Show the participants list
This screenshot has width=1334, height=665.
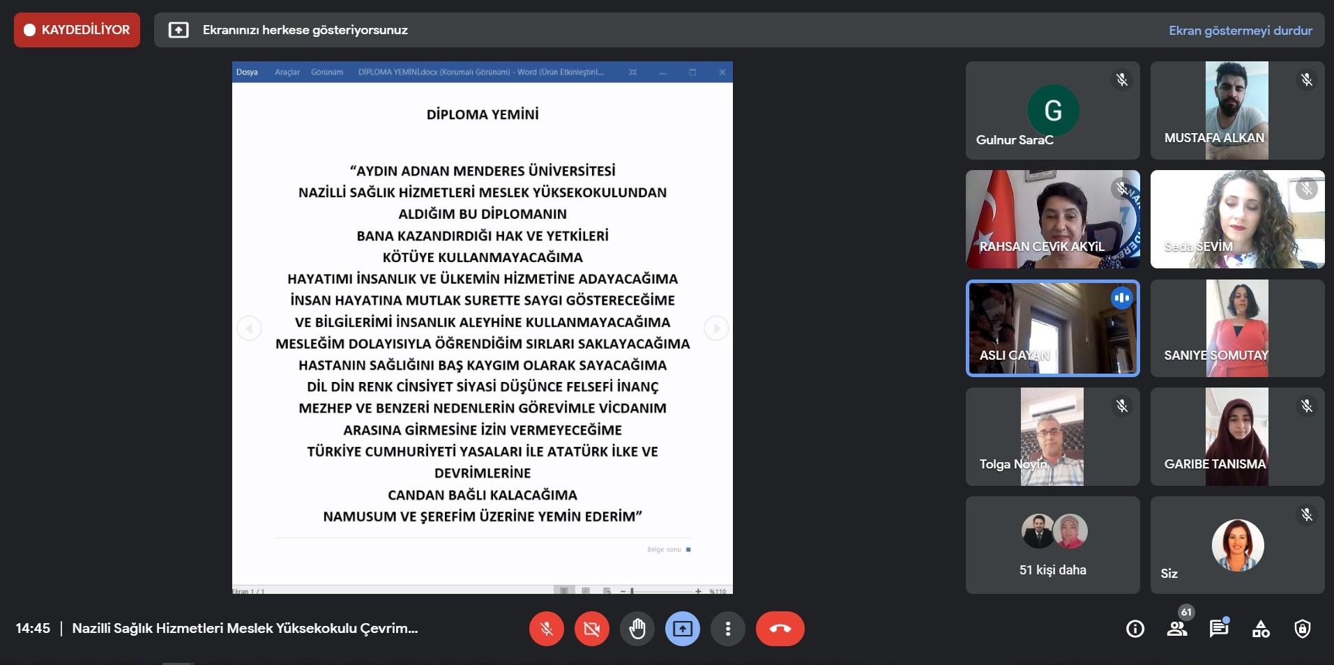1177,629
